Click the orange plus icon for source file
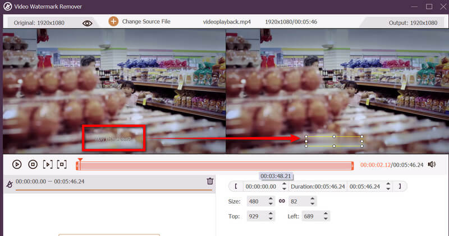 point(113,22)
